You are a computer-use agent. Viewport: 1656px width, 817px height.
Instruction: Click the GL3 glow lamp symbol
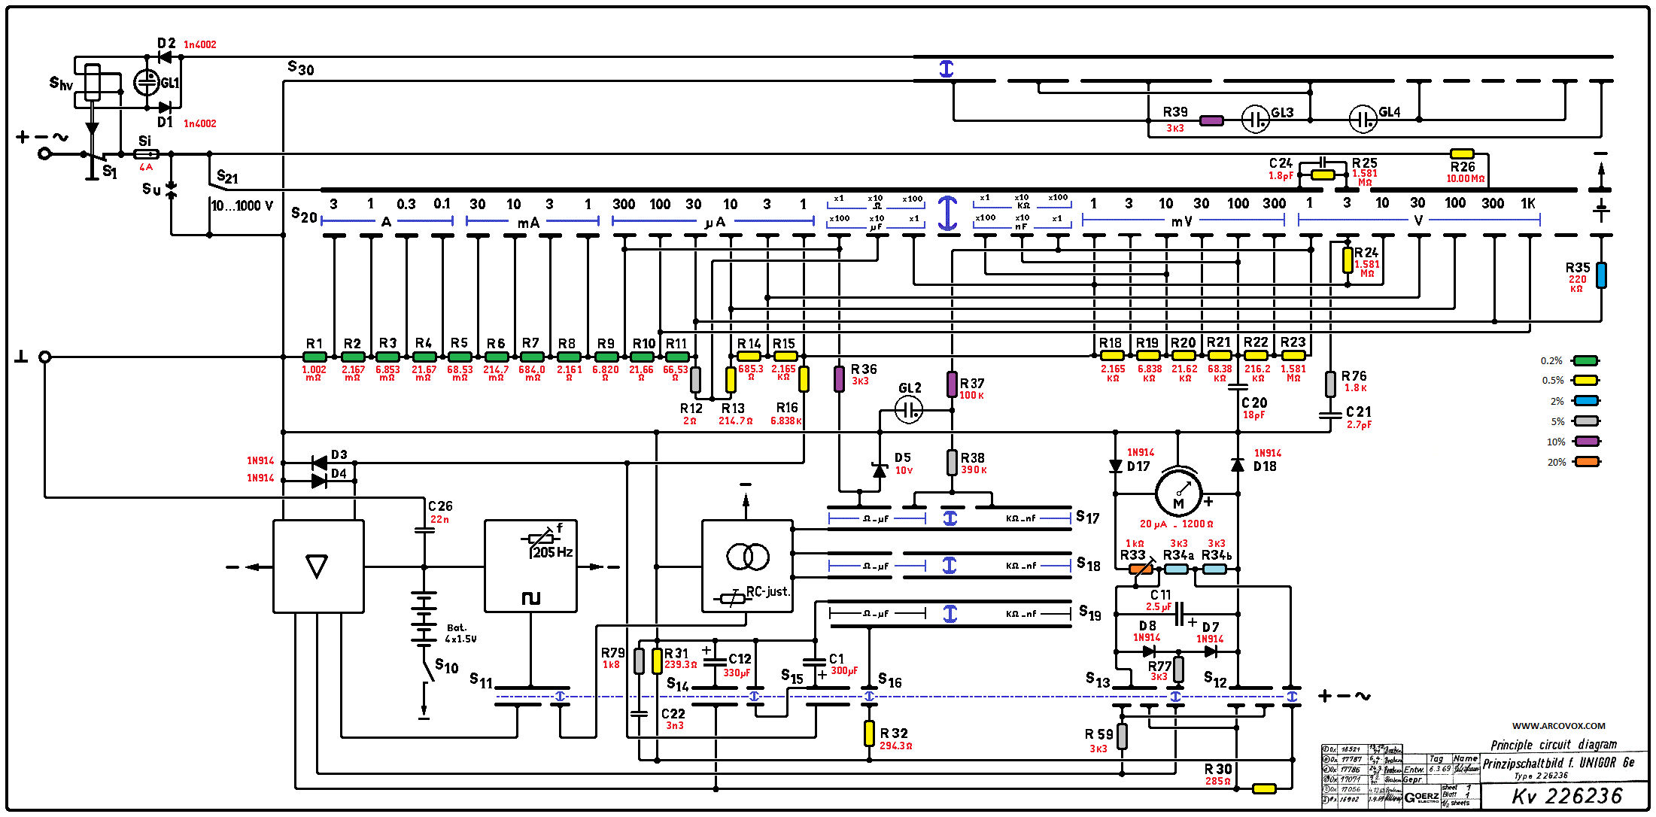[1255, 120]
